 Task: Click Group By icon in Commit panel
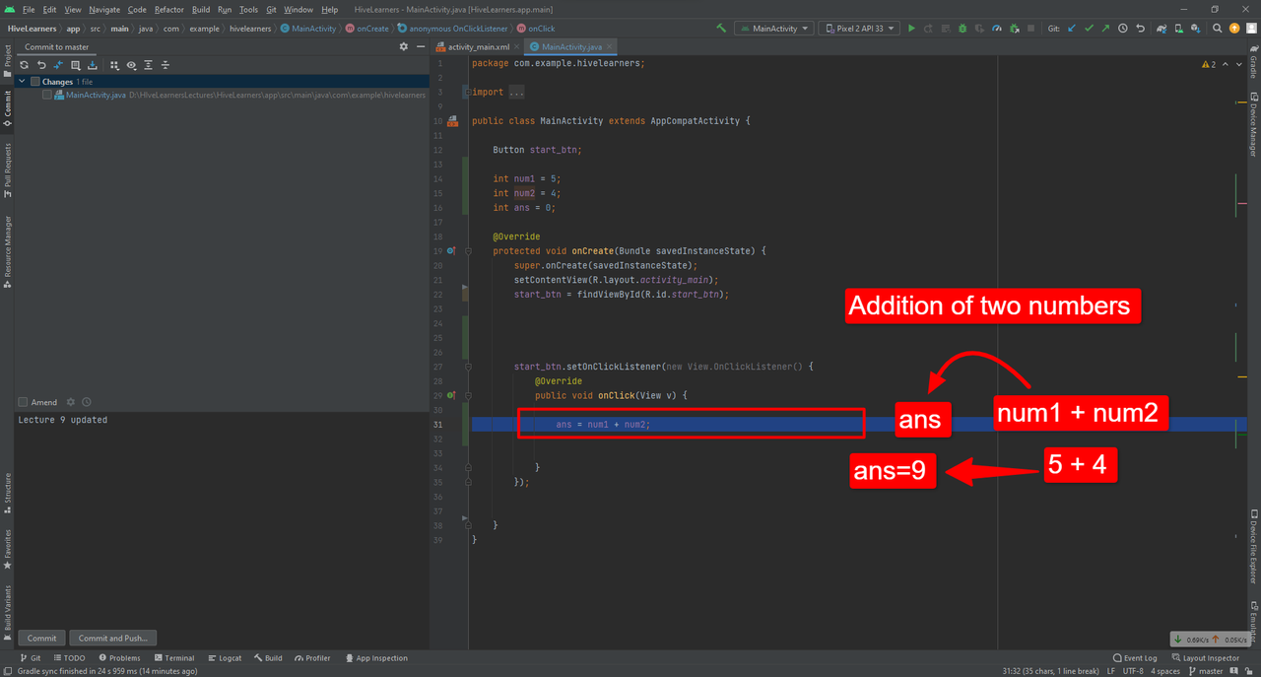[x=114, y=65]
